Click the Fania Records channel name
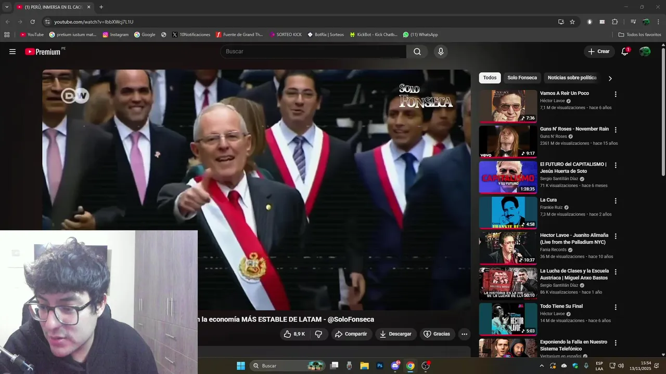 pos(552,250)
